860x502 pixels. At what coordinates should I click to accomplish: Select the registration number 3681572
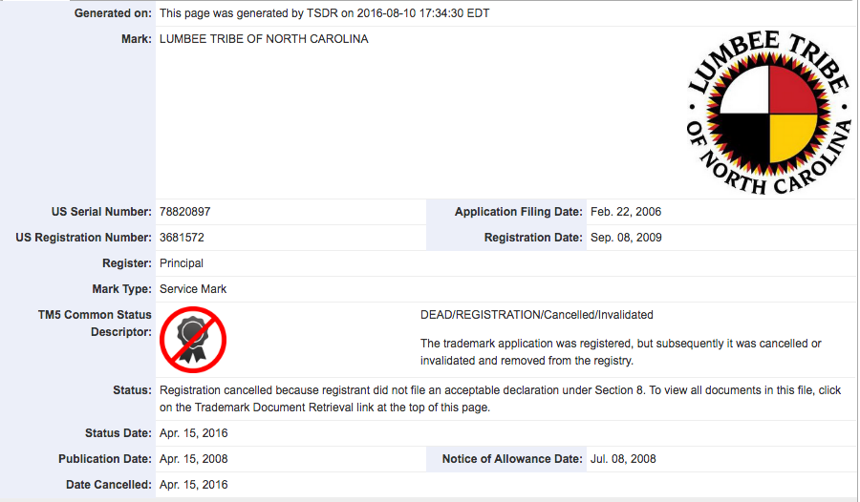pyautogui.click(x=182, y=238)
